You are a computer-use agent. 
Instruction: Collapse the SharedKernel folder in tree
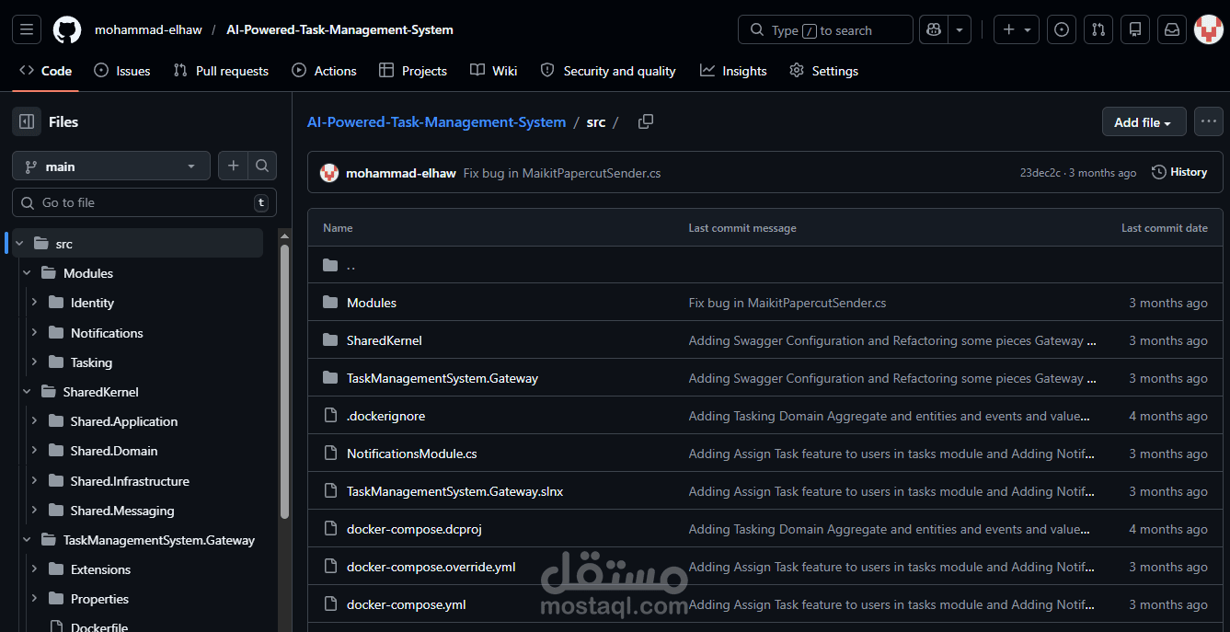pyautogui.click(x=27, y=392)
